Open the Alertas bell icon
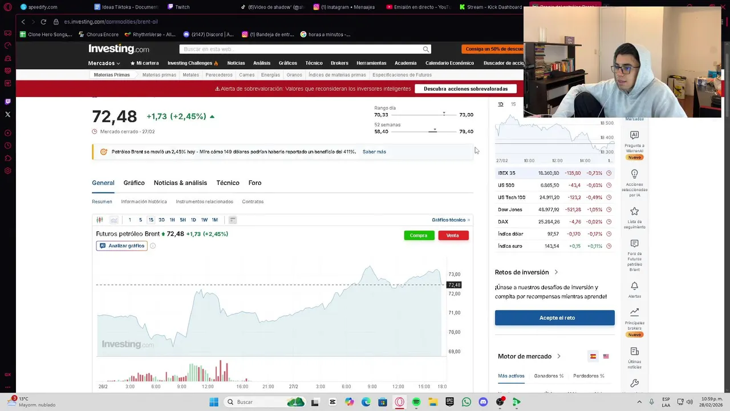The image size is (730, 411). click(634, 286)
